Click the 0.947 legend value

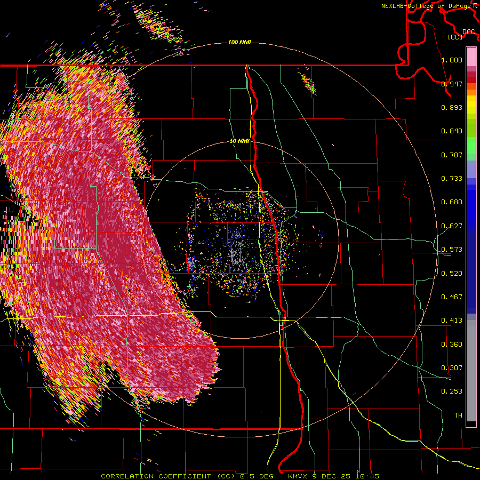(x=452, y=84)
